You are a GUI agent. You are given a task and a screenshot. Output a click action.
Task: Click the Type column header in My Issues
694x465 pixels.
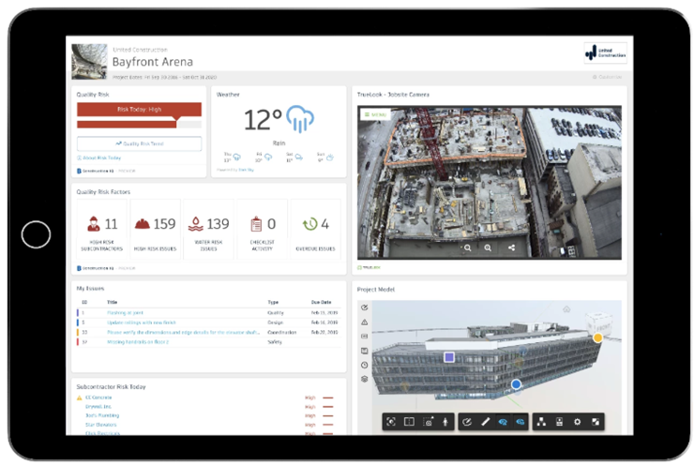273,302
